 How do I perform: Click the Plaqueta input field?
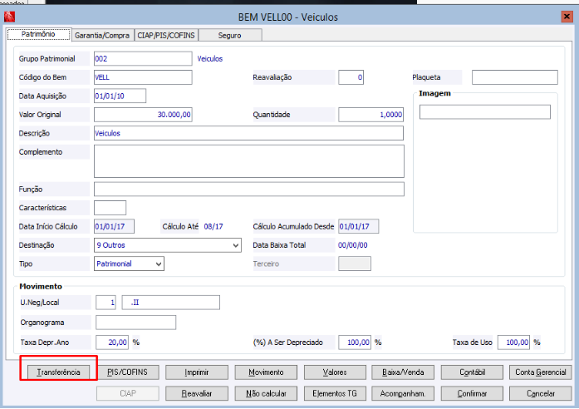coord(515,77)
